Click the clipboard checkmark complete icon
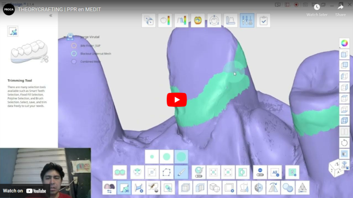The image size is (353, 198). click(x=263, y=21)
